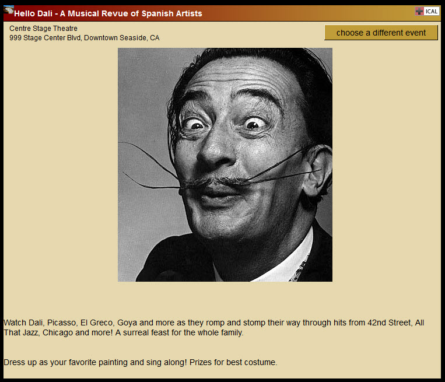
Task: Click the Dali portrait photo
Action: click(x=225, y=164)
